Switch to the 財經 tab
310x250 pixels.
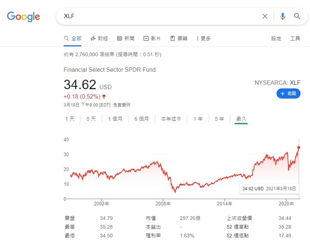(99, 38)
